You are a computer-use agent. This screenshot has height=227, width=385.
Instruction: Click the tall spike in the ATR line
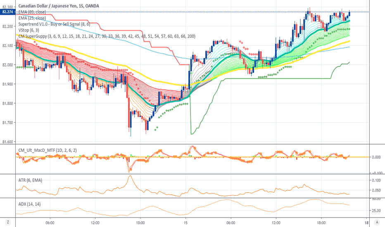(x=130, y=177)
